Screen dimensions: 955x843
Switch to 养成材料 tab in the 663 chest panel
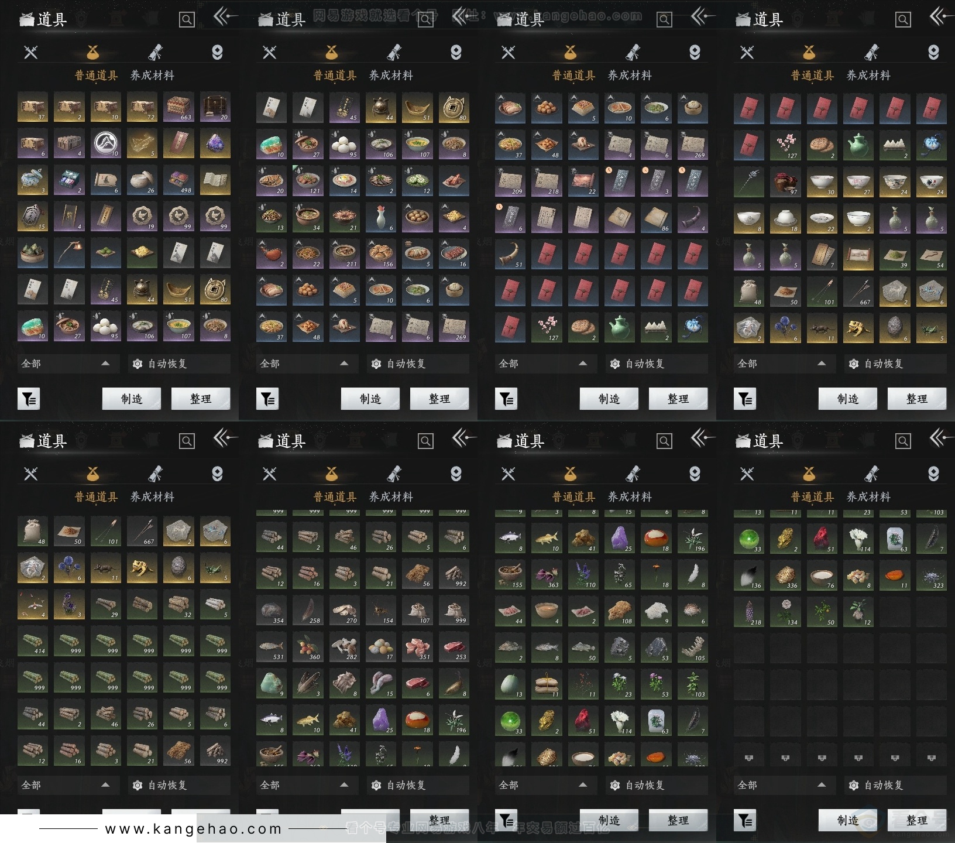152,76
